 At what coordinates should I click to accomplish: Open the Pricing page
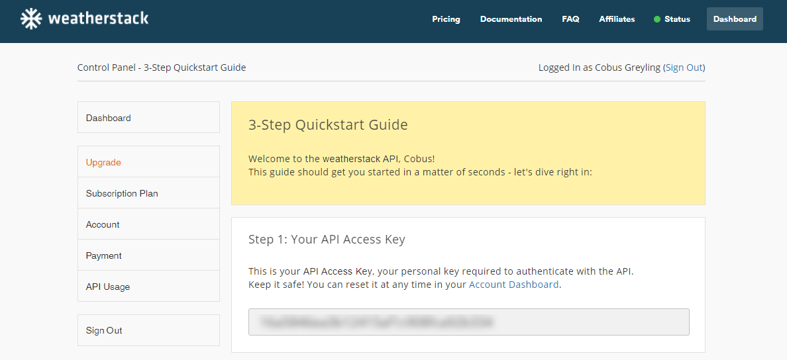446,19
